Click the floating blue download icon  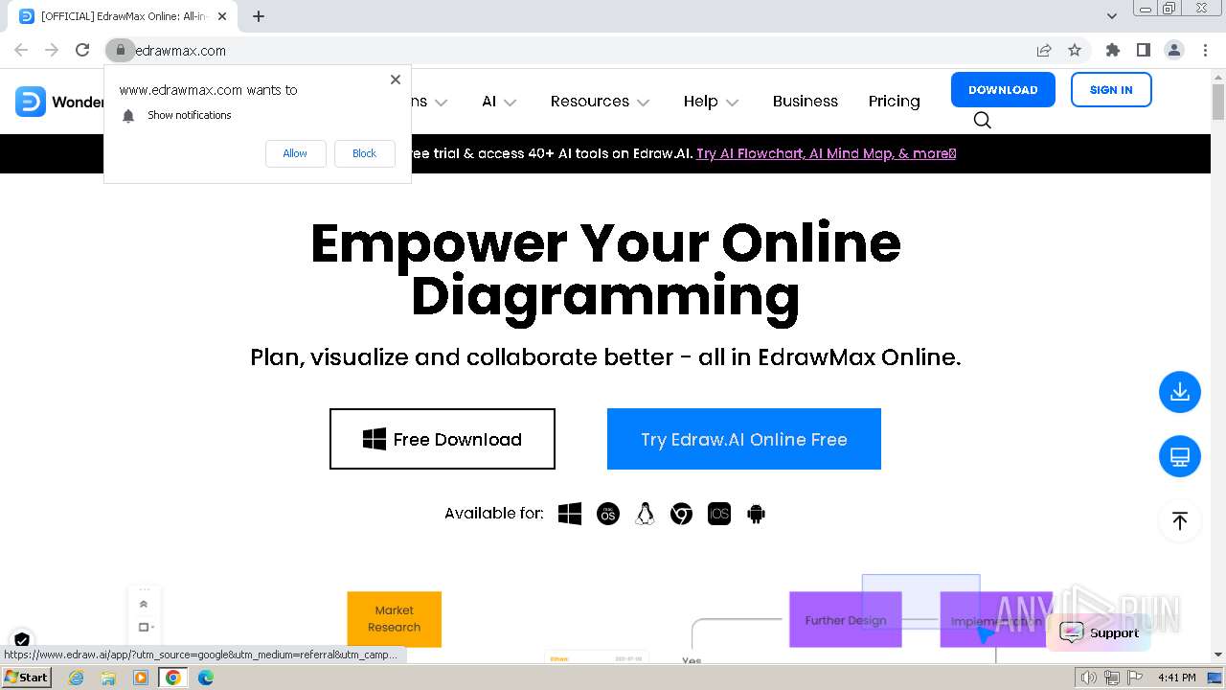click(x=1180, y=392)
